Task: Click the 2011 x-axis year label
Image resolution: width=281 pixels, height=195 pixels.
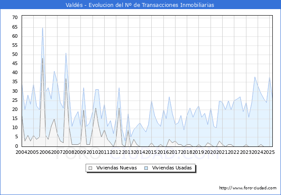Action: (104, 152)
